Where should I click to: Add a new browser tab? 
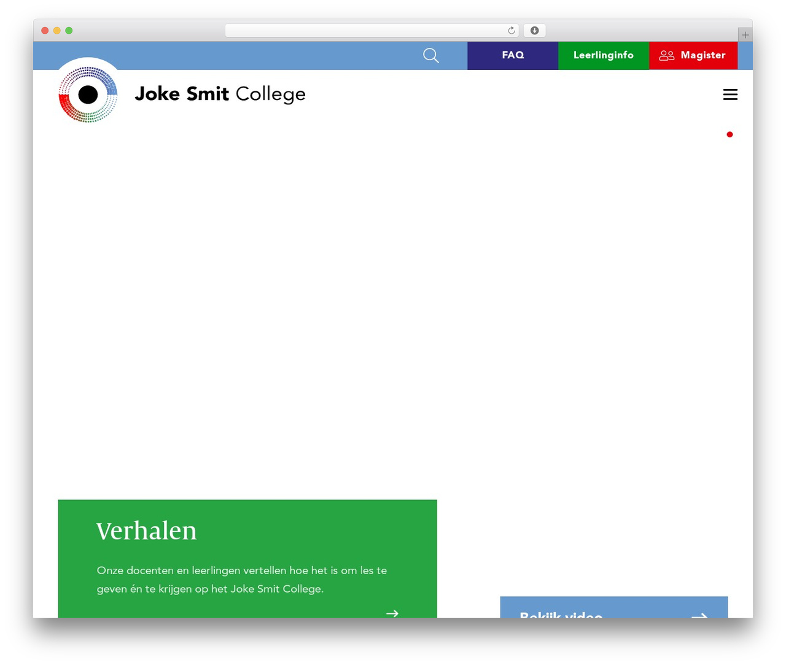(745, 35)
